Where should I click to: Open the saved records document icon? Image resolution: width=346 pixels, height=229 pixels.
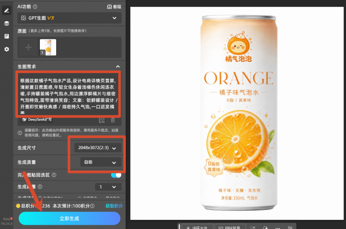[7, 36]
